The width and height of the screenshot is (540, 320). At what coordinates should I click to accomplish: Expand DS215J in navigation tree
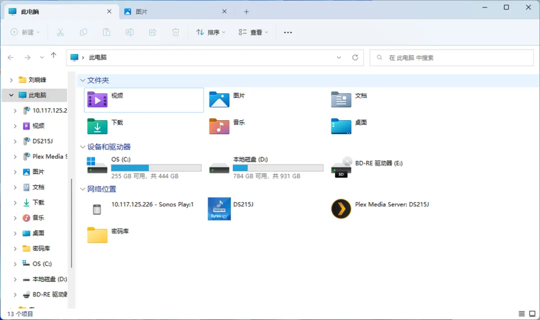[15, 141]
